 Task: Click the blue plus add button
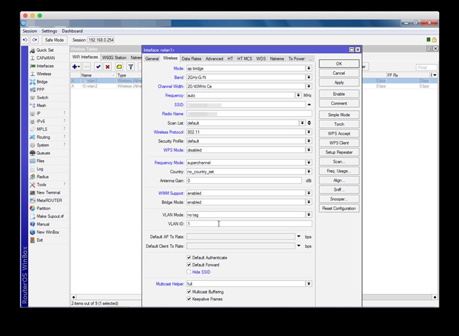[76, 67]
